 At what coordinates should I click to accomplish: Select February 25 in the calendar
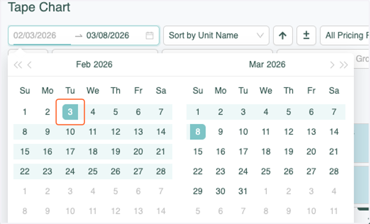tap(93, 171)
